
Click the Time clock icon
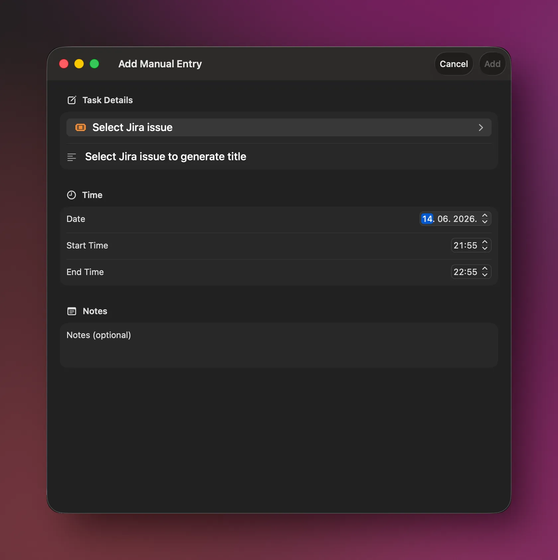[71, 195]
